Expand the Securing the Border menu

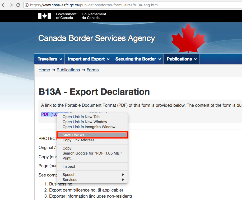138,59
